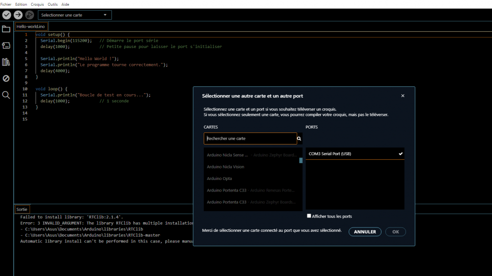Image resolution: width=492 pixels, height=276 pixels.
Task: Close the board selection dialog
Action: [403, 96]
